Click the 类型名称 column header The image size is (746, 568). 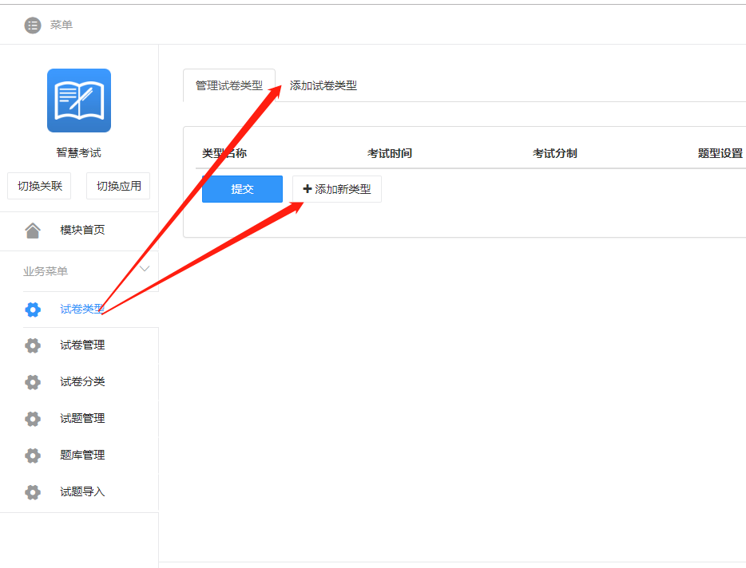(224, 153)
